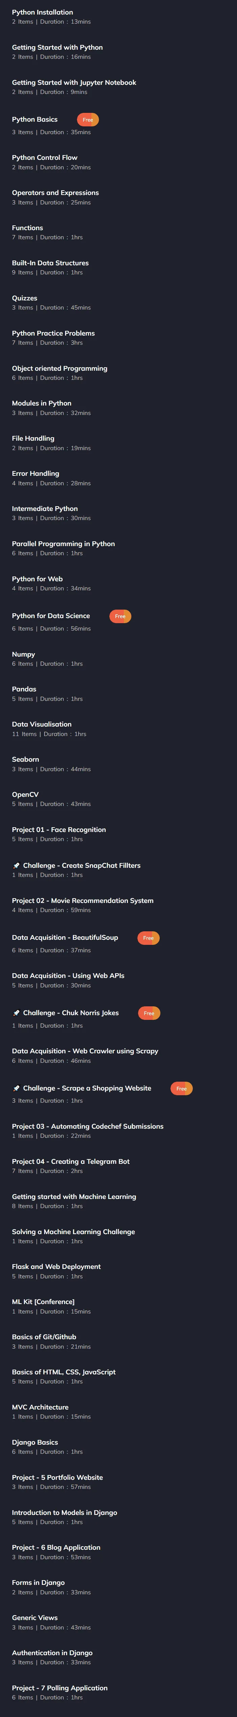
Task: Expand the Data Visualisation section
Action: pyautogui.click(x=119, y=729)
